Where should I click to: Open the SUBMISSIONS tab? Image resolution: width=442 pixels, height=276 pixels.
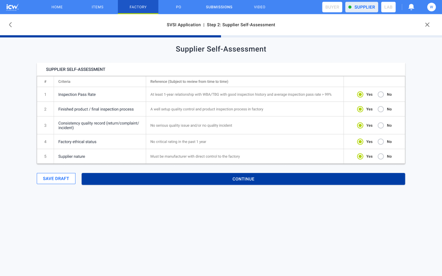point(219,7)
